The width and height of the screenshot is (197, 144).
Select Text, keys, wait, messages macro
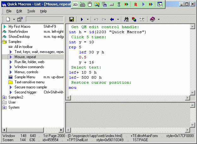click(x=39, y=52)
